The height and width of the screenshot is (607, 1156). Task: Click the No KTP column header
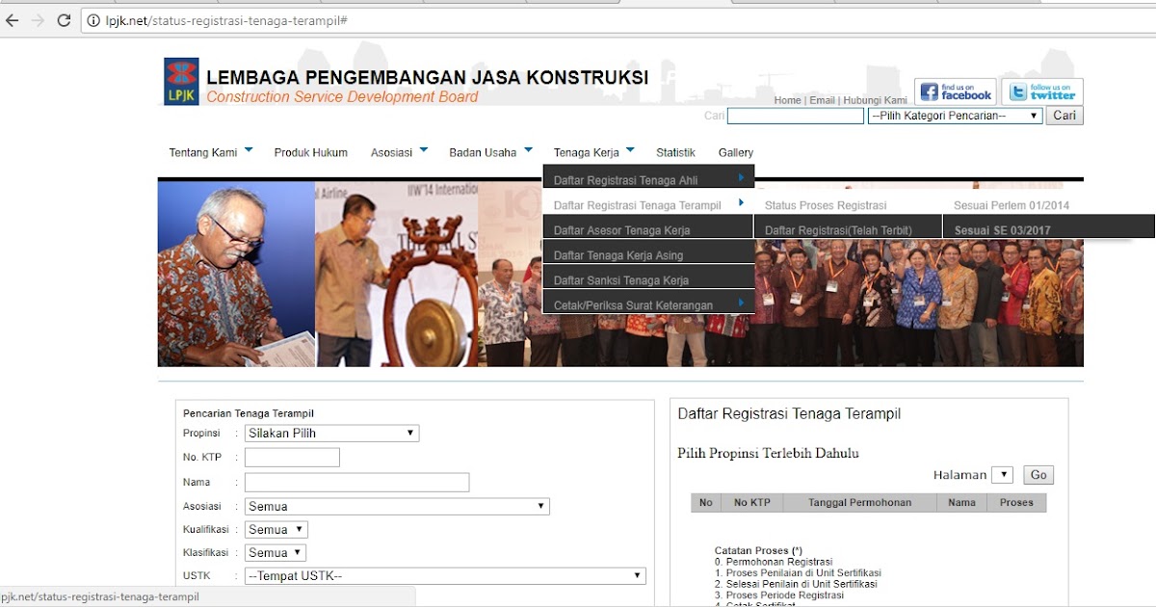click(752, 502)
